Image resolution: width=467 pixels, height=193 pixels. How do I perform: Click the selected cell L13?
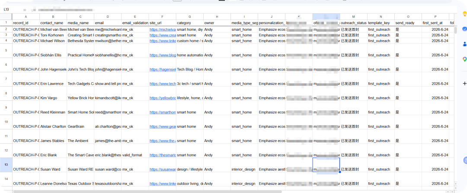click(x=326, y=165)
